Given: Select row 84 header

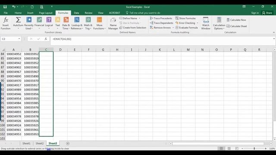Looking at the screenshot, I should 3,54.
